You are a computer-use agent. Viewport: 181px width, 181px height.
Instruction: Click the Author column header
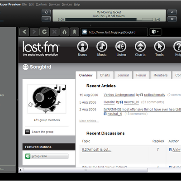(x=174, y=141)
